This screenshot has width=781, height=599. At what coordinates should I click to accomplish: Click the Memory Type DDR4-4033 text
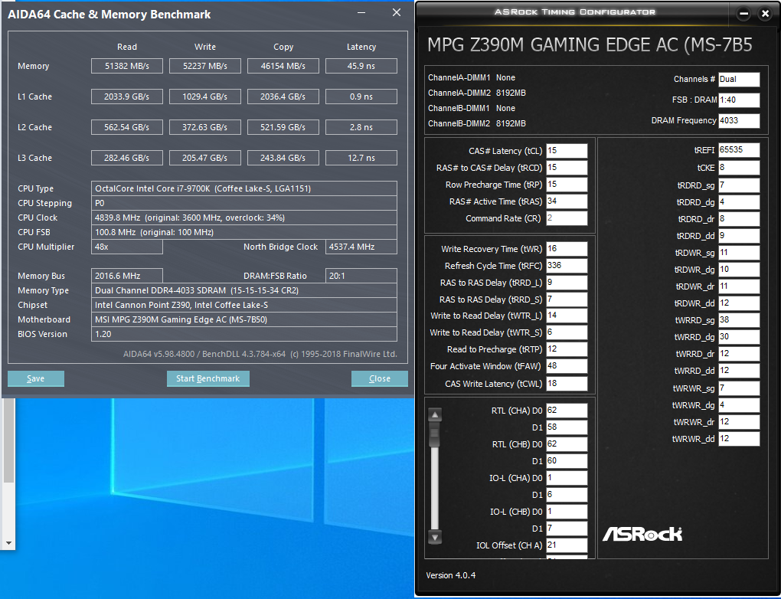pyautogui.click(x=244, y=290)
